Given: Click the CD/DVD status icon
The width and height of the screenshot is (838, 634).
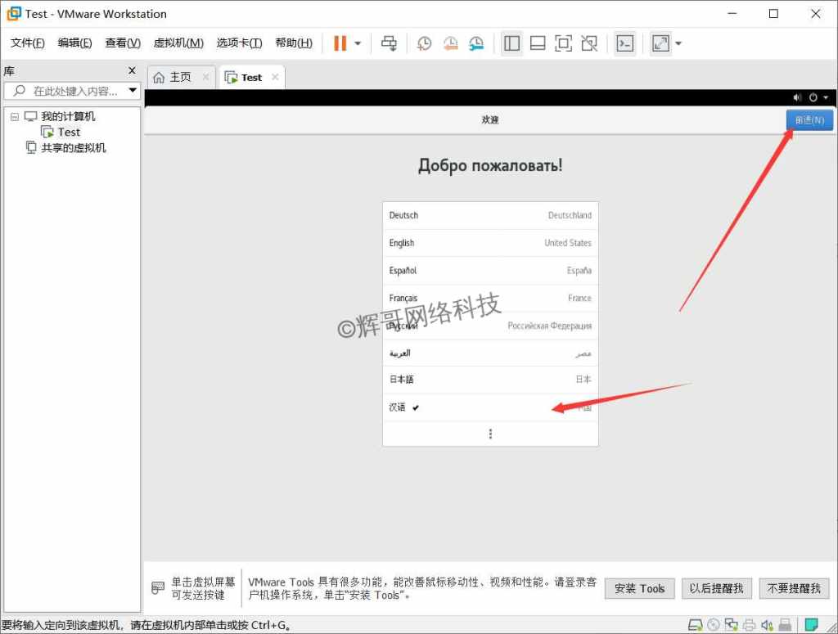Looking at the screenshot, I should (714, 624).
